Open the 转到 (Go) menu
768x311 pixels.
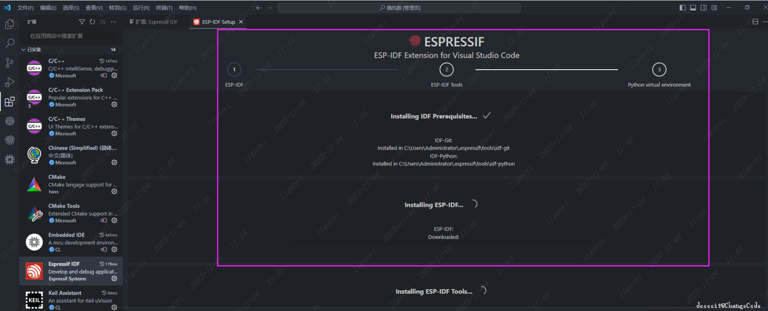click(118, 8)
